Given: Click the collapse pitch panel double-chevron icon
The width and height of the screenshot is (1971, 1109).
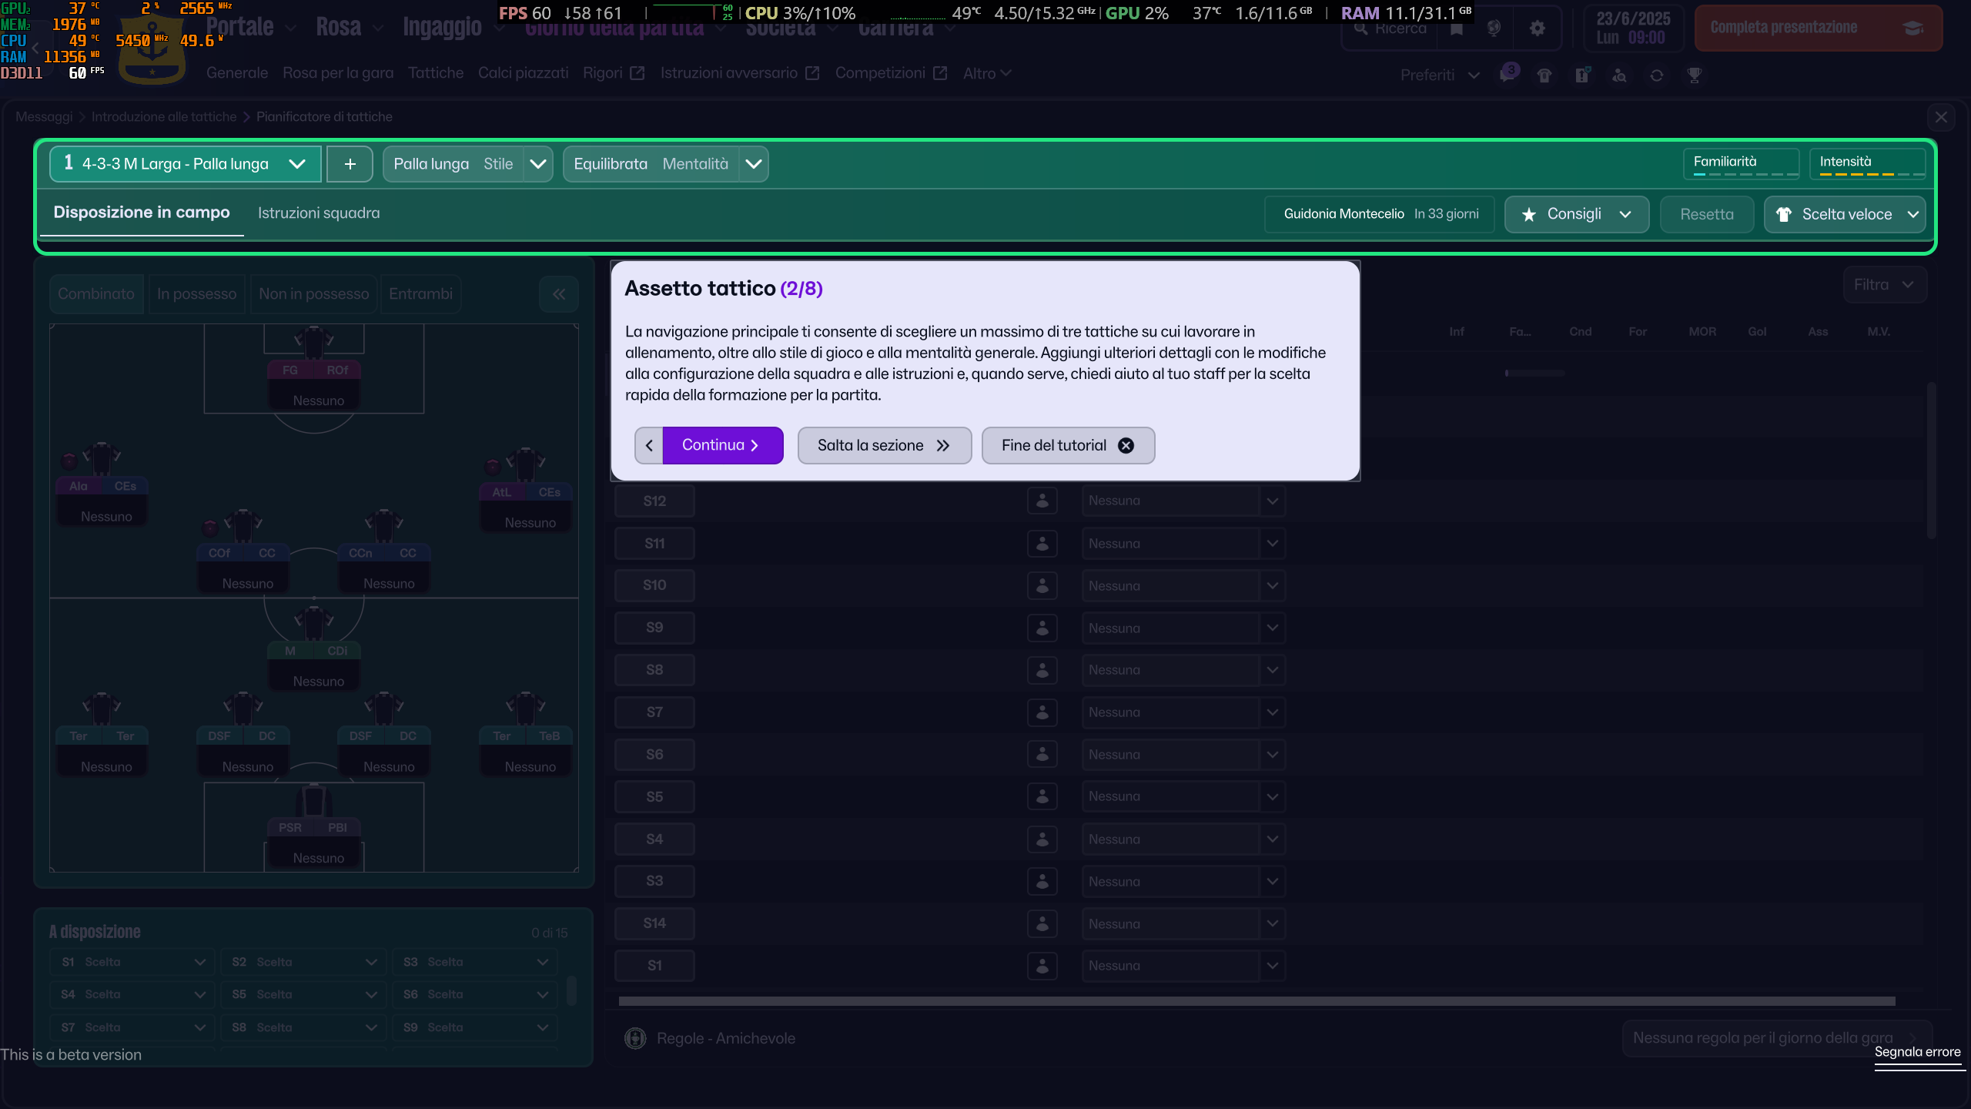Looking at the screenshot, I should (x=559, y=294).
